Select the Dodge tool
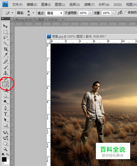Viewport: 137px width, 166px height. pyautogui.click(x=5, y=102)
